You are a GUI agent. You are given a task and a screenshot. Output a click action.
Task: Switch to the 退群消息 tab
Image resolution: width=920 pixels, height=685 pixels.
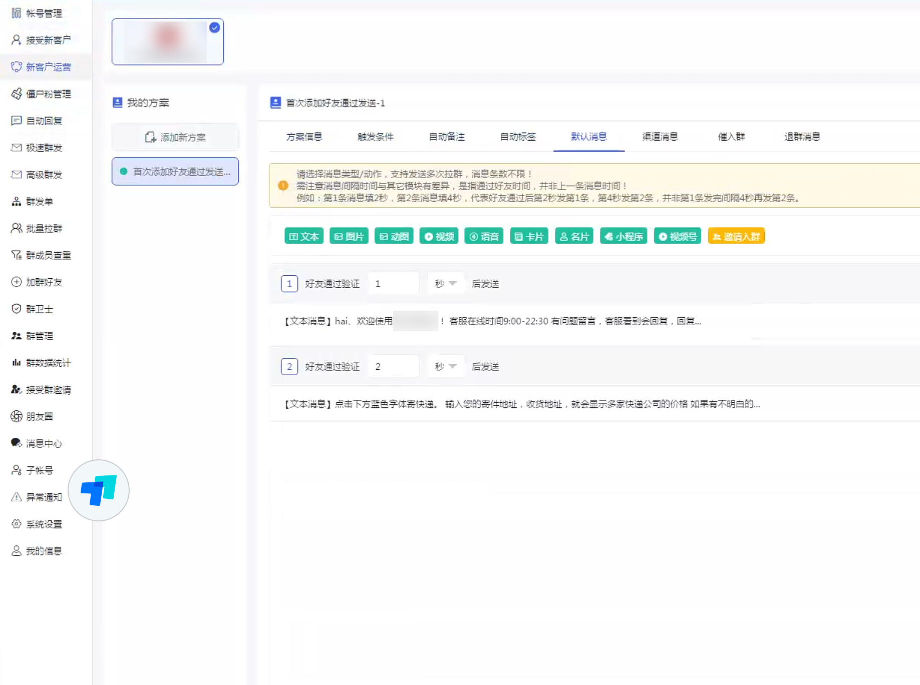point(801,137)
